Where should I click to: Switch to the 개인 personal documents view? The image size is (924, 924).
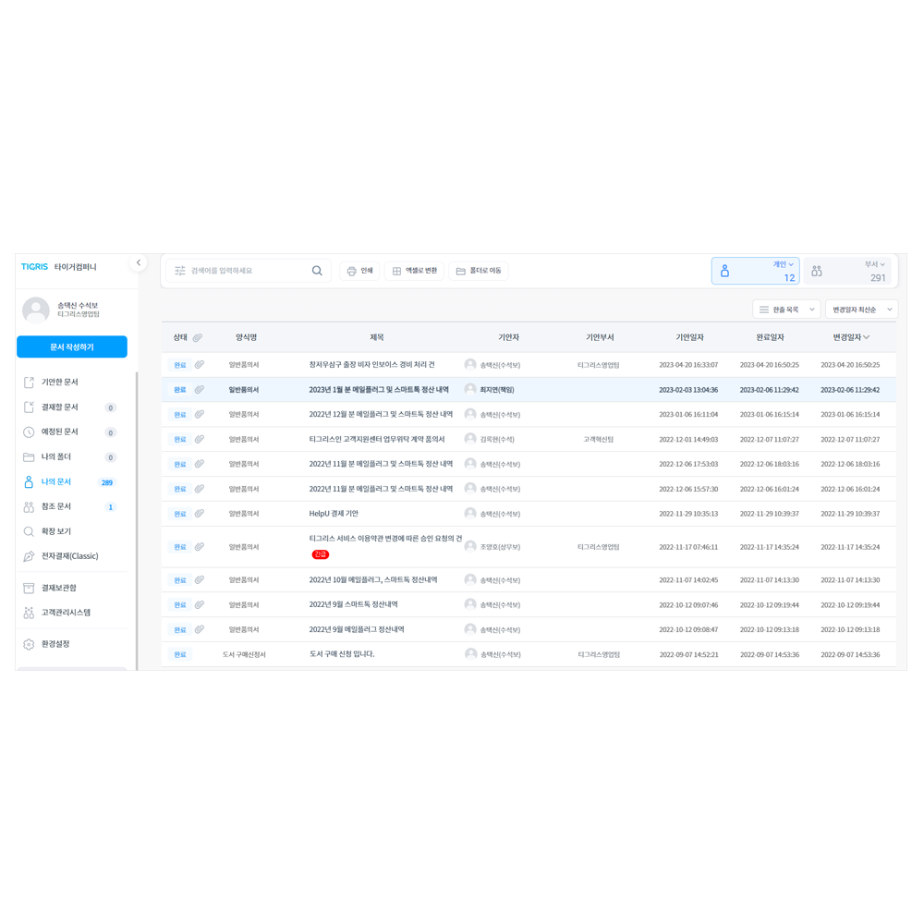pos(756,269)
